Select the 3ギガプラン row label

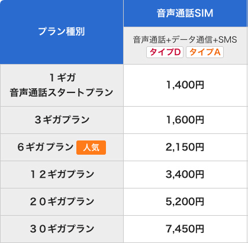62,120
